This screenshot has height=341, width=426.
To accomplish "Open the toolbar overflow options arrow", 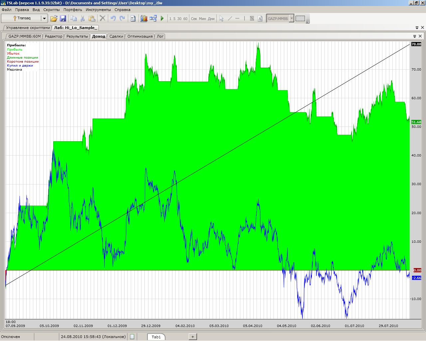I will pos(308,22).
